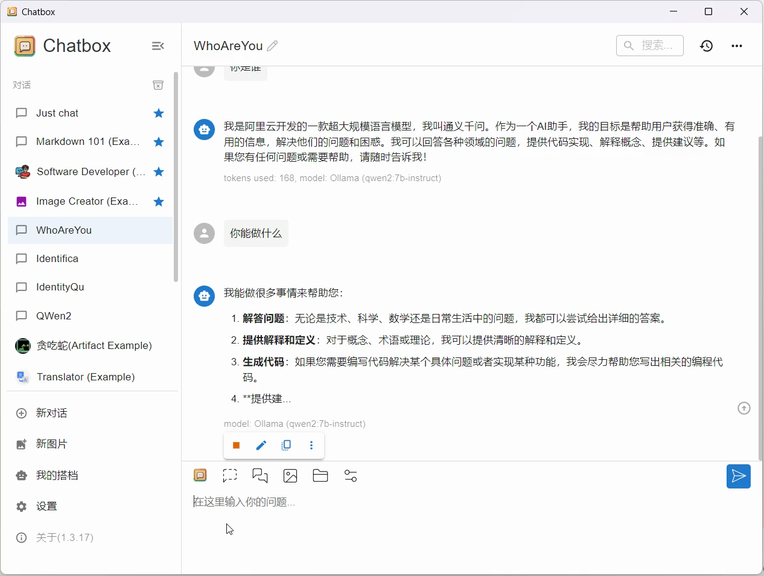This screenshot has width=764, height=576.
Task: Click the 设置 gear icon
Action: 21,507
